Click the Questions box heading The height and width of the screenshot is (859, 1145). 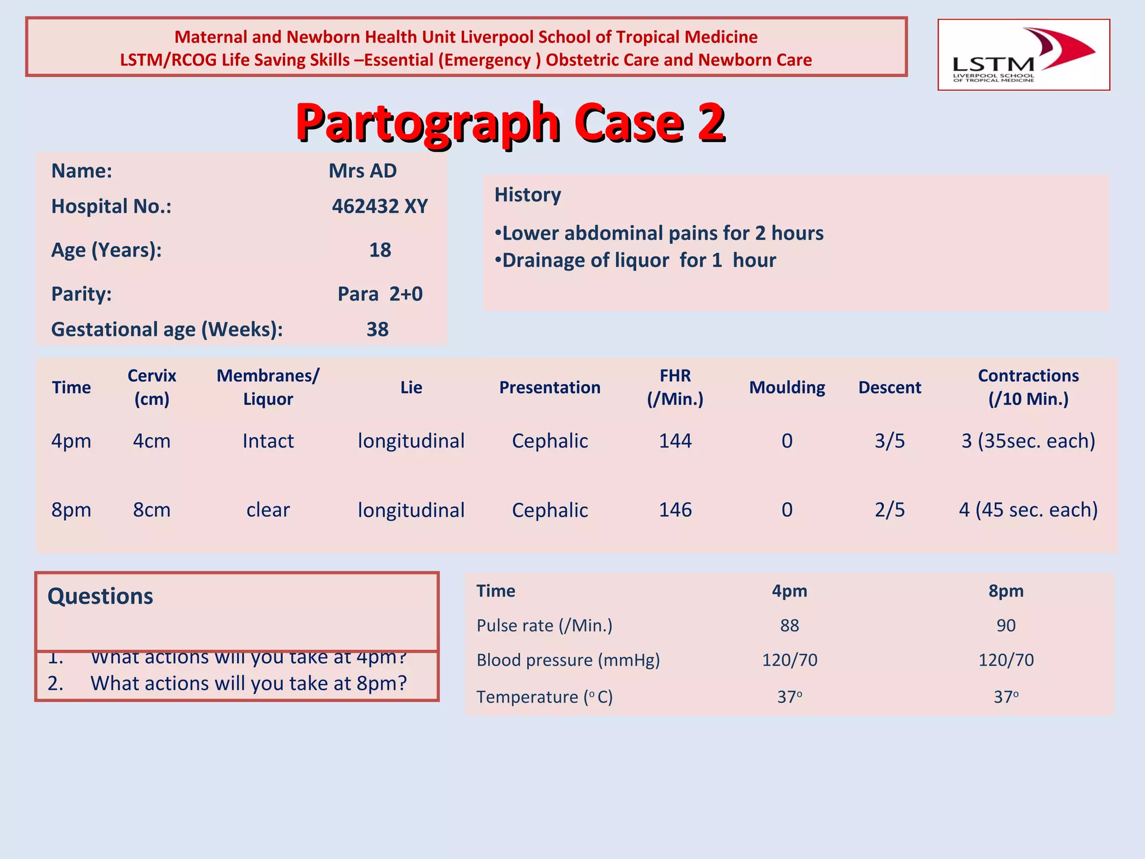[100, 596]
